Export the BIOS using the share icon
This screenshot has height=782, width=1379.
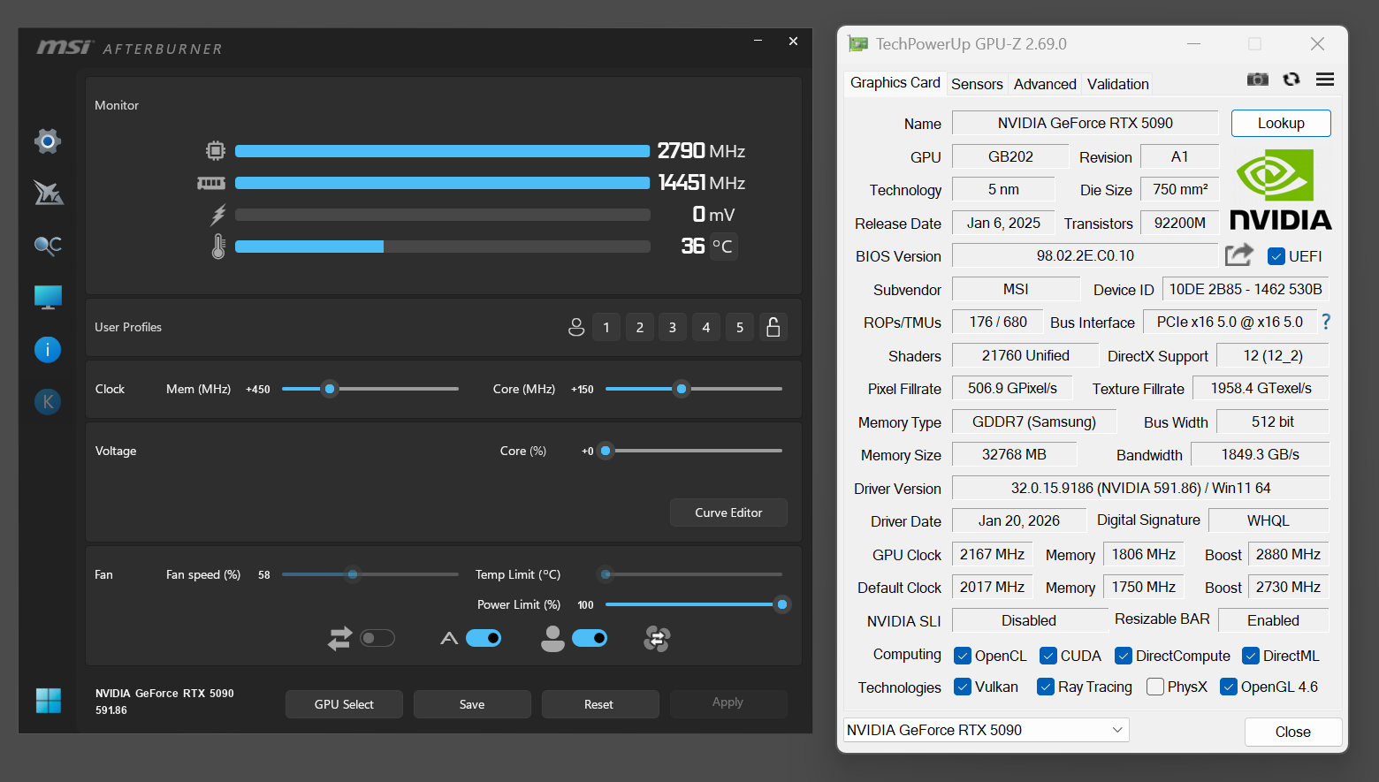click(x=1238, y=254)
